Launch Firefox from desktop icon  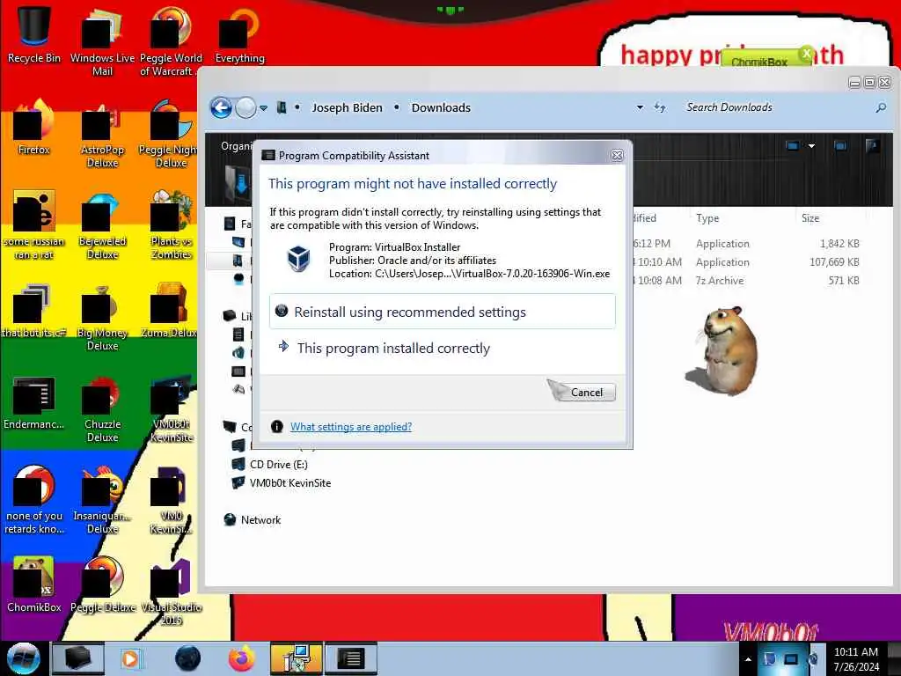[x=33, y=127]
